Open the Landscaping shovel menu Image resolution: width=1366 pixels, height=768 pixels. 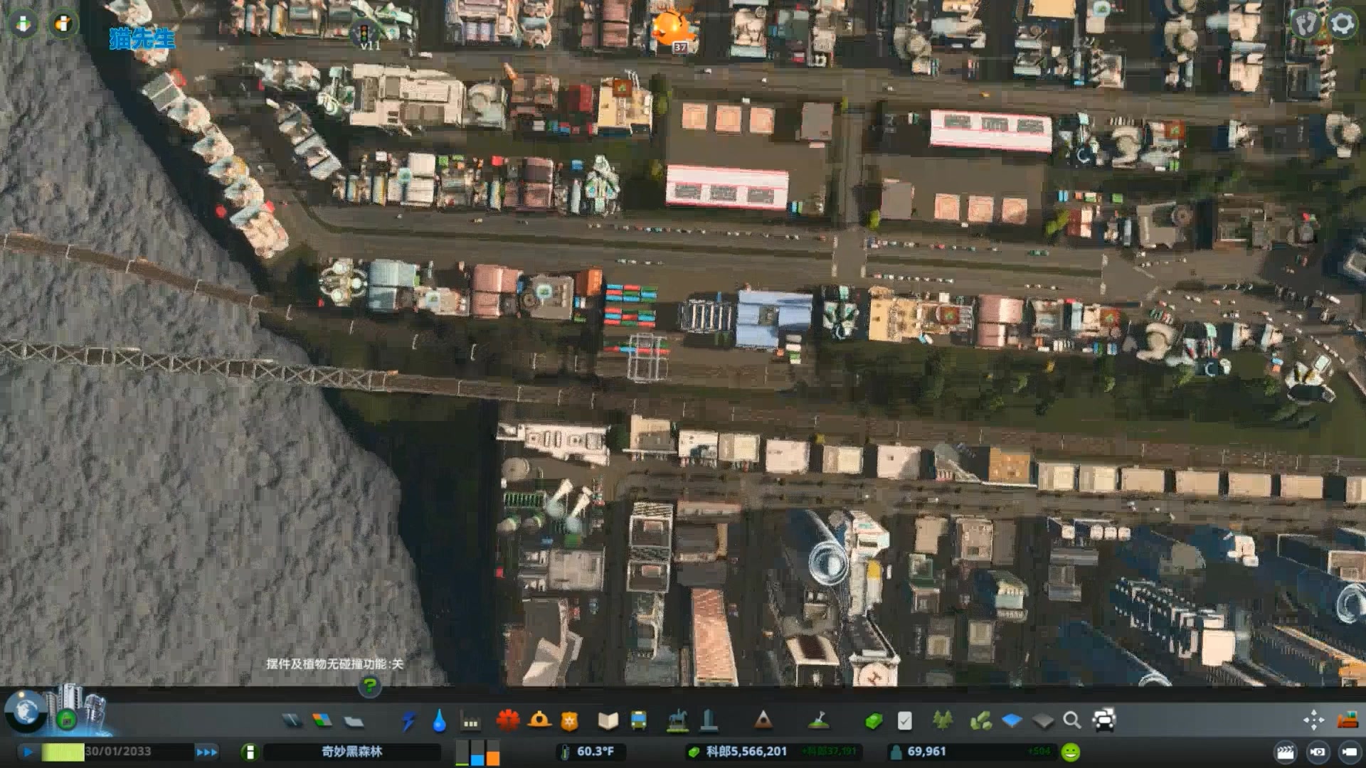820,720
